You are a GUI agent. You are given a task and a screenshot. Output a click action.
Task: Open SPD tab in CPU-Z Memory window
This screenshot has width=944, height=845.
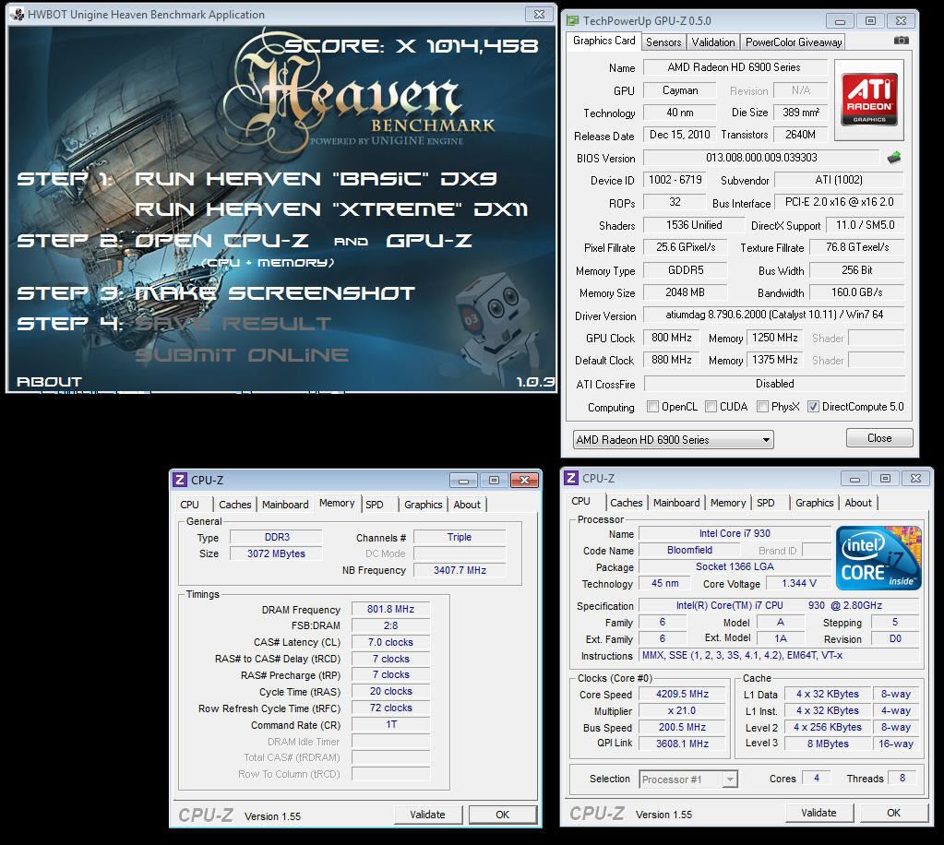[x=375, y=505]
